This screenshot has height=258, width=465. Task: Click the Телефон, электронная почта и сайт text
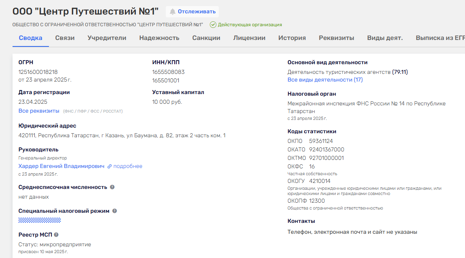[352, 232]
